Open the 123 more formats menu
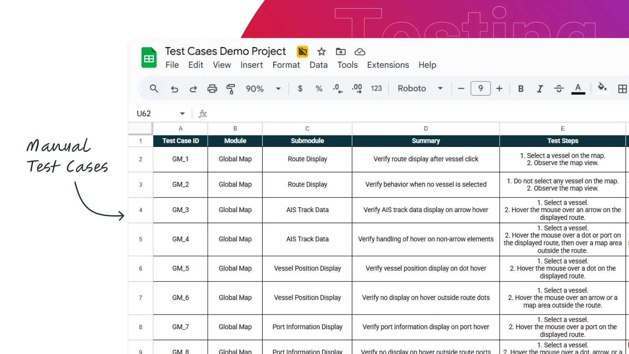Image resolution: width=629 pixels, height=354 pixels. click(376, 88)
